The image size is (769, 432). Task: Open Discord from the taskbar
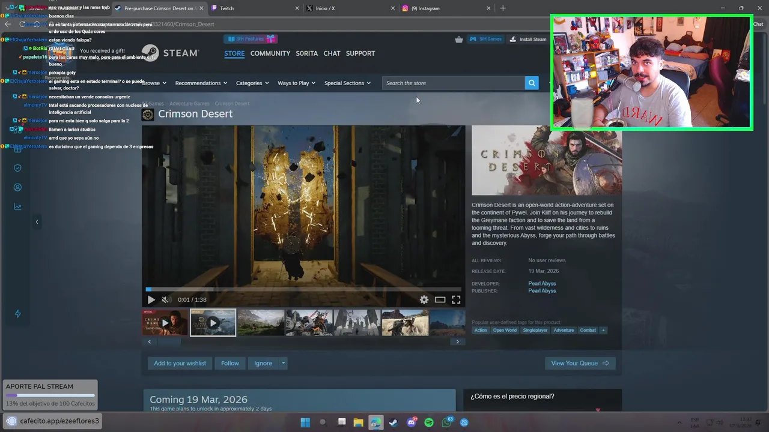[x=412, y=422]
